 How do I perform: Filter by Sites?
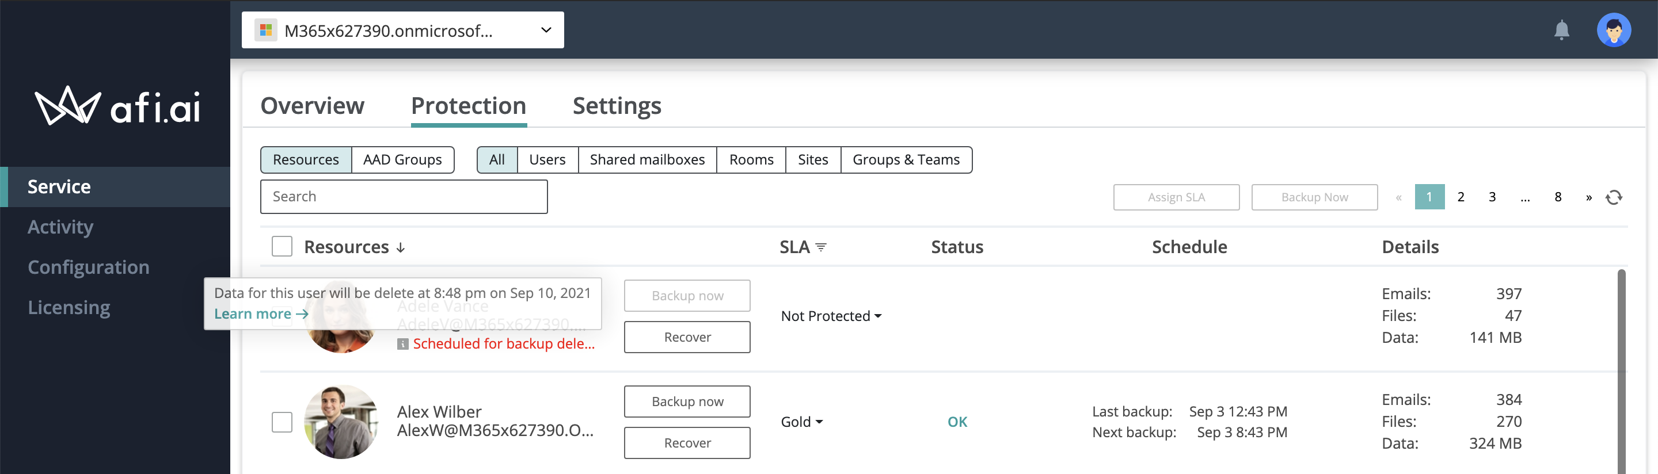coord(813,160)
